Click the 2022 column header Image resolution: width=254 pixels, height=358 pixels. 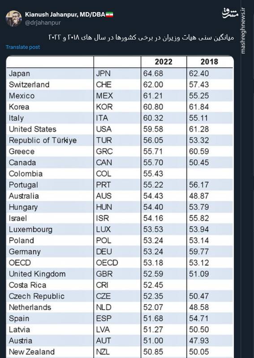(164, 62)
